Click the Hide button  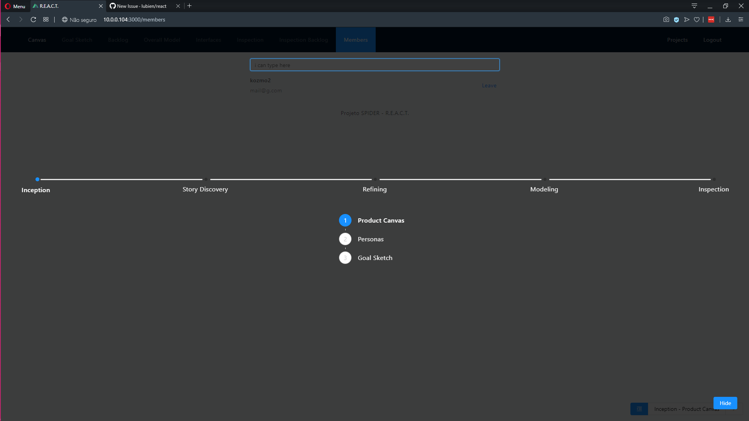coord(725,403)
